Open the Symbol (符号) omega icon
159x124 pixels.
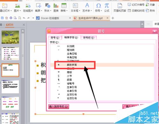coord(99,5)
